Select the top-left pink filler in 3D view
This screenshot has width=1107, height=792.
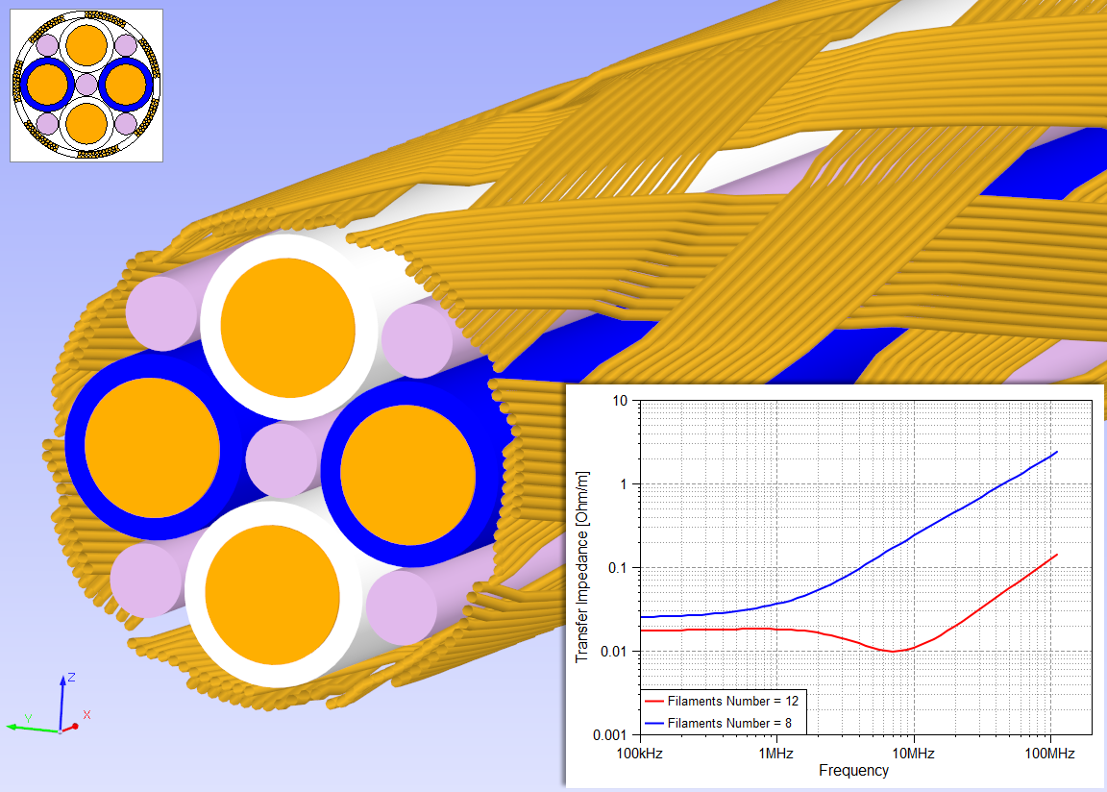click(x=161, y=312)
